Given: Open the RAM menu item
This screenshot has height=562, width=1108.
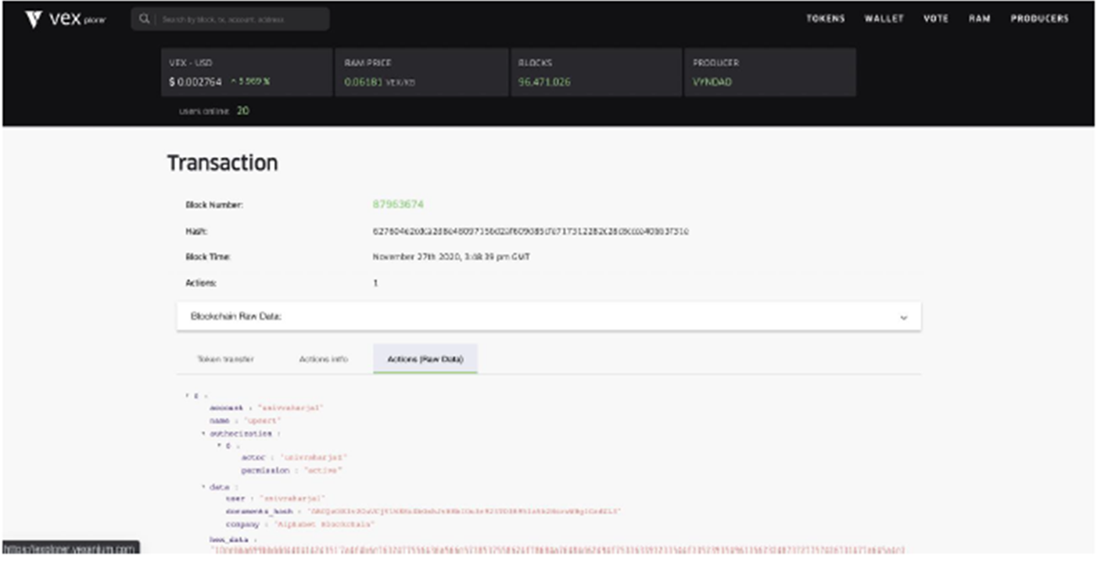Looking at the screenshot, I should pos(979,19).
